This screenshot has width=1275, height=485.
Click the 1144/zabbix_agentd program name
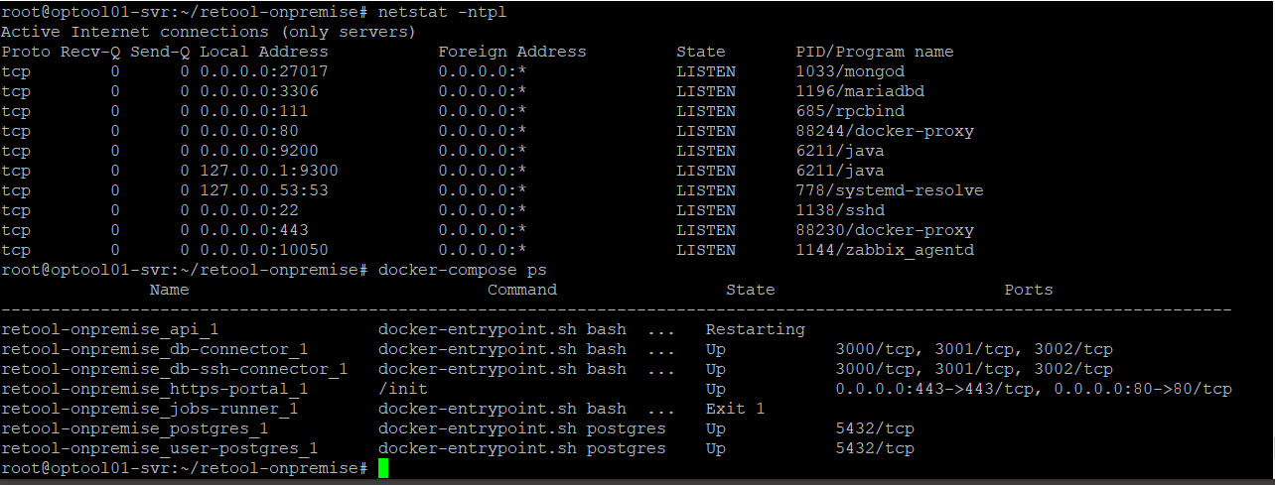[x=885, y=250]
